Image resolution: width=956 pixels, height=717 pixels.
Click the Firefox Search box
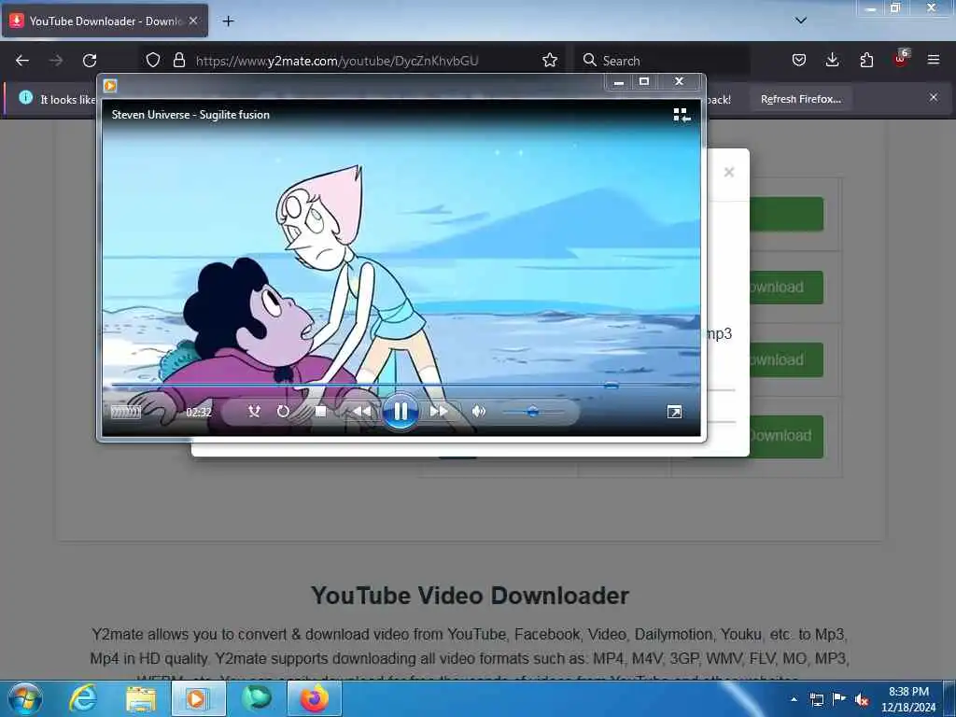(662, 61)
